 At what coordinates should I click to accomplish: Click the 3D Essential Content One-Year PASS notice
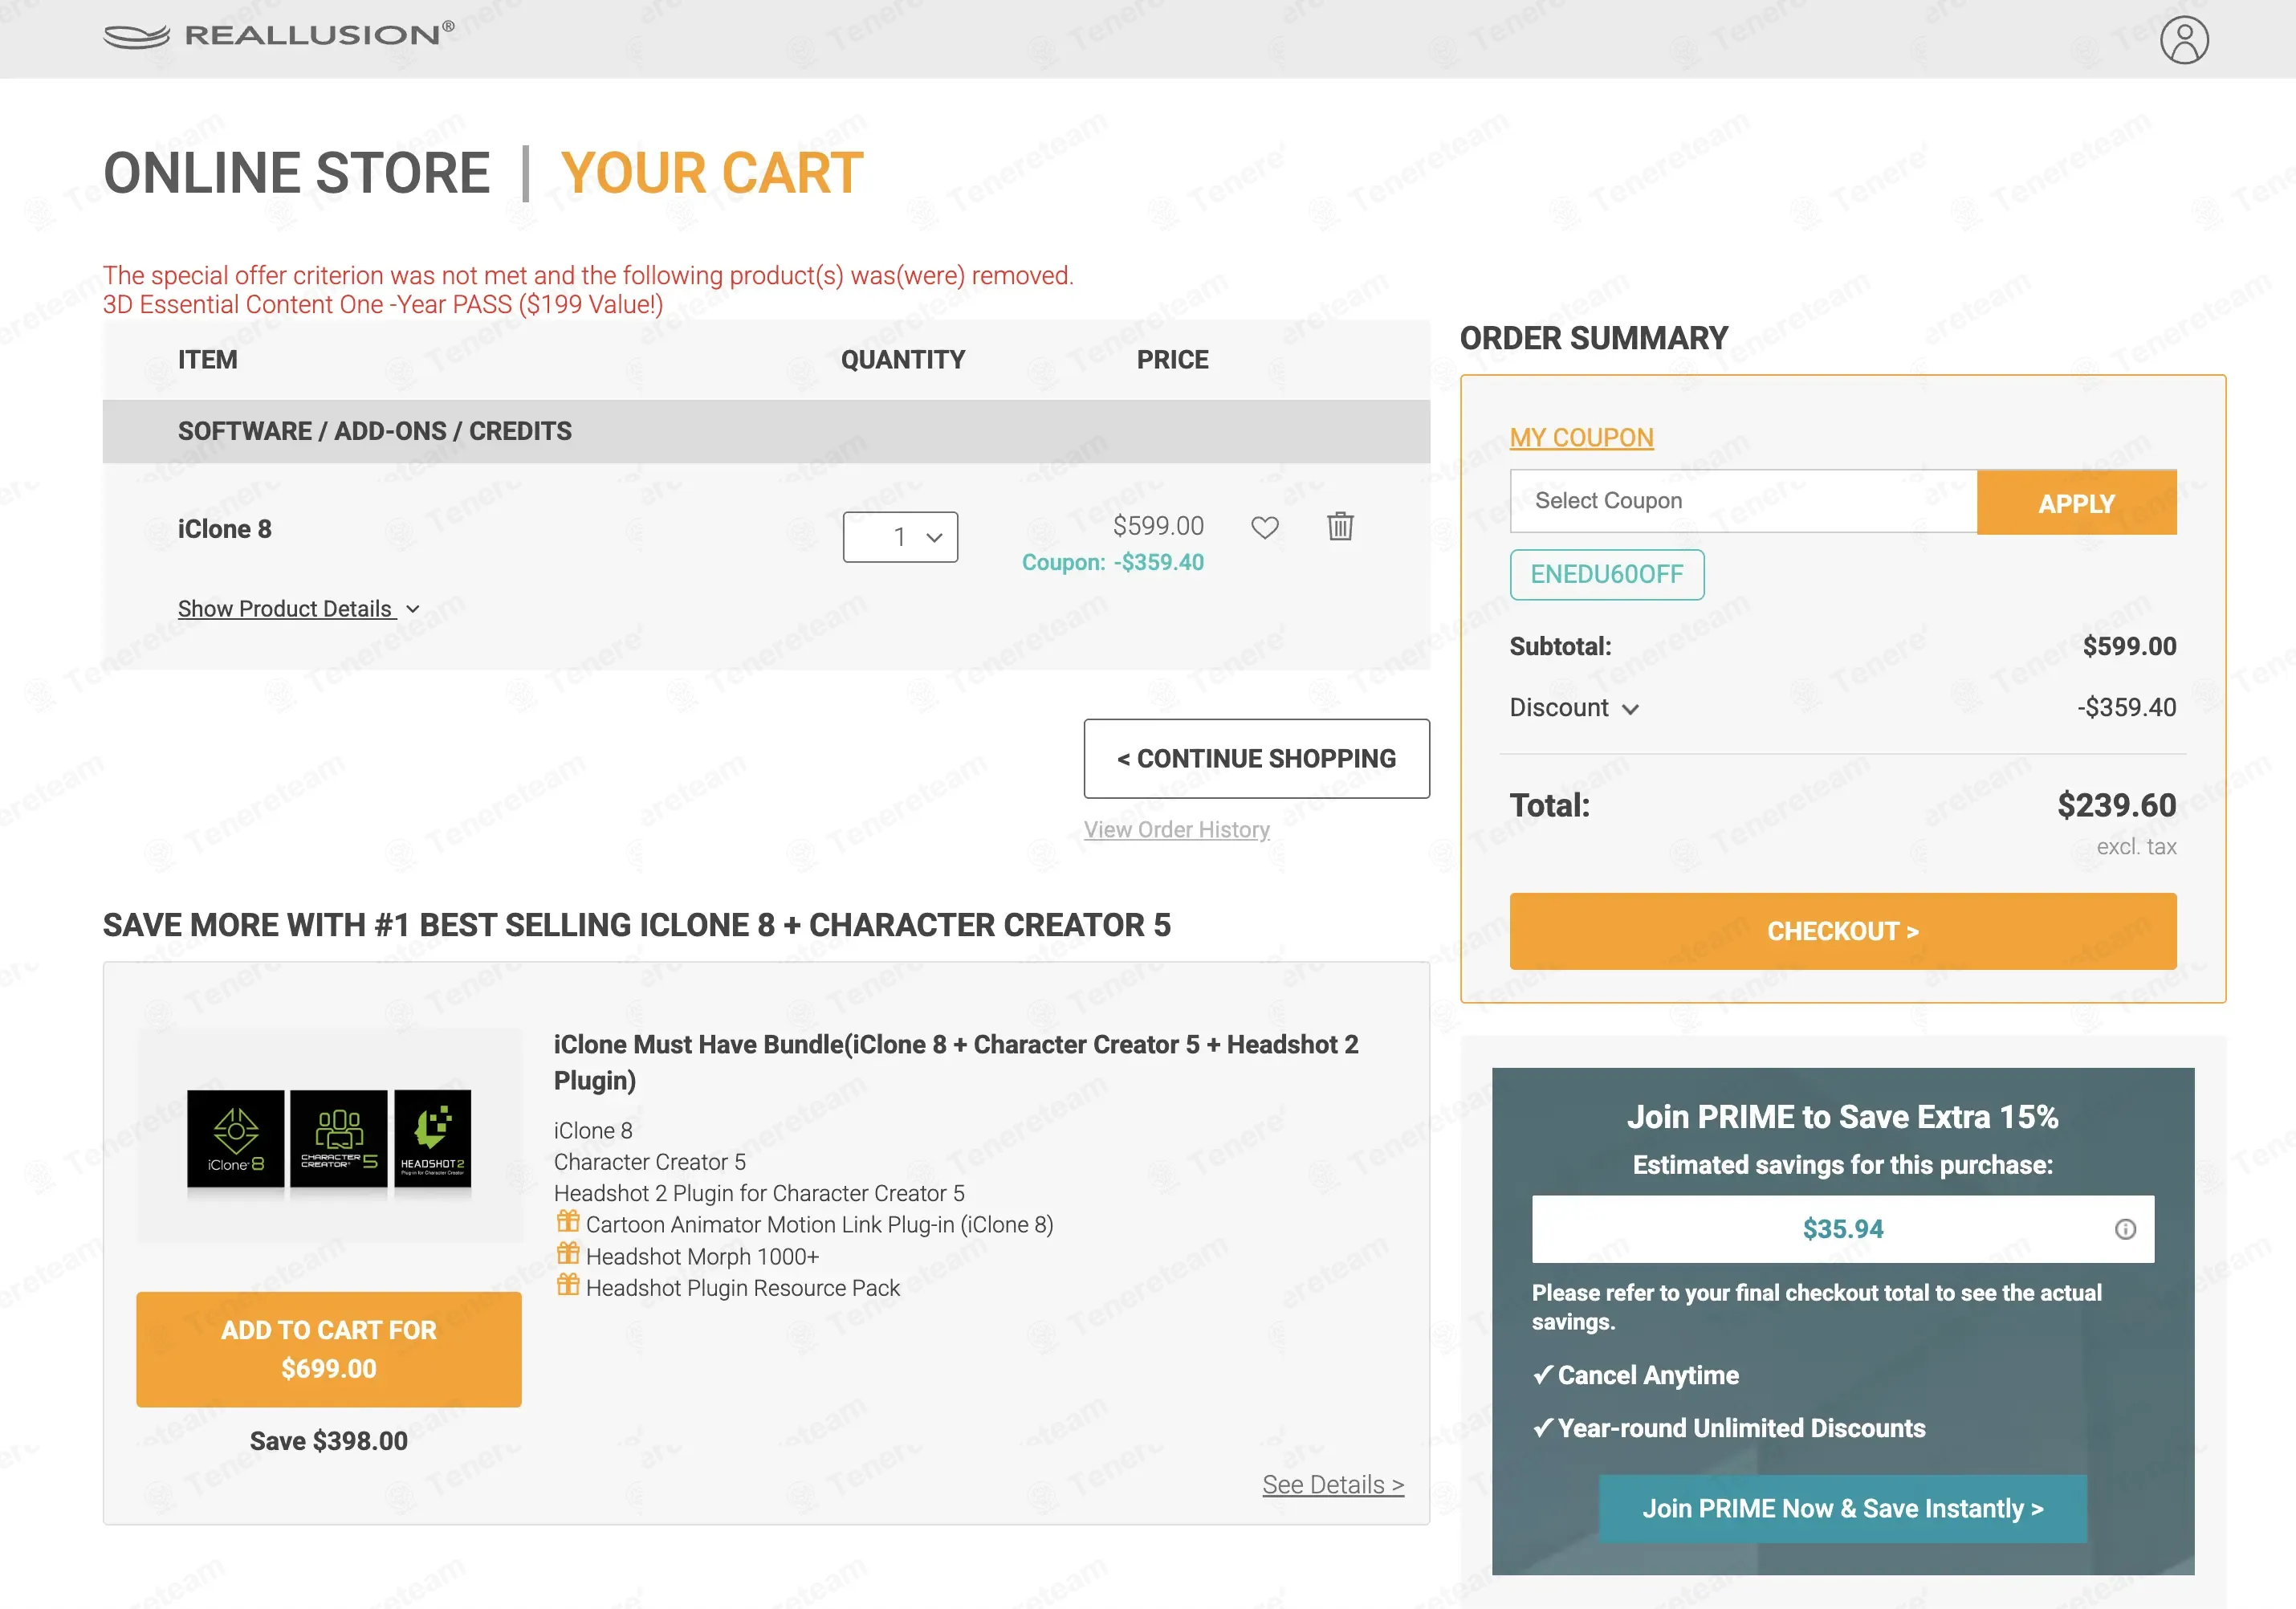click(383, 305)
